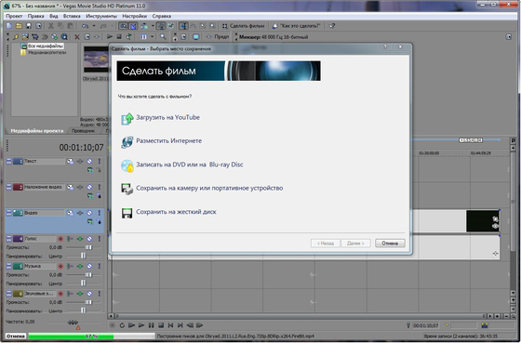521x343 pixels.
Task: Click the Cut scissors icon in toolbar
Action: [x=51, y=26]
